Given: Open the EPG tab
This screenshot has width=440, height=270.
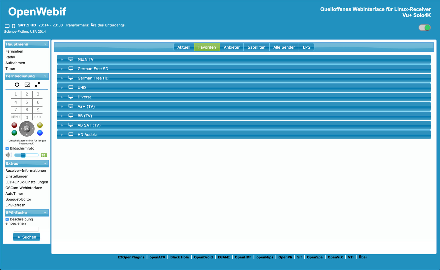Looking at the screenshot, I should pyautogui.click(x=306, y=47).
